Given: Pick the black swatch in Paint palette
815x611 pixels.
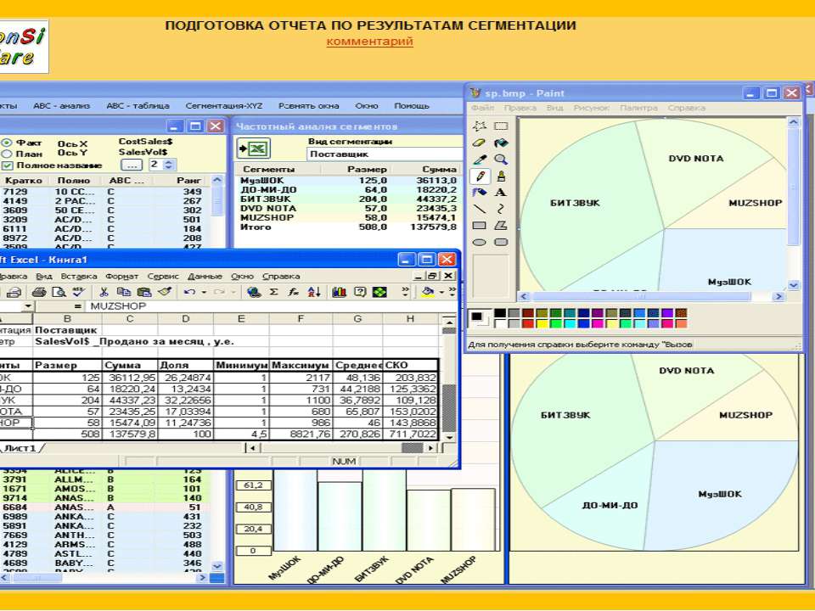Looking at the screenshot, I should [x=500, y=313].
